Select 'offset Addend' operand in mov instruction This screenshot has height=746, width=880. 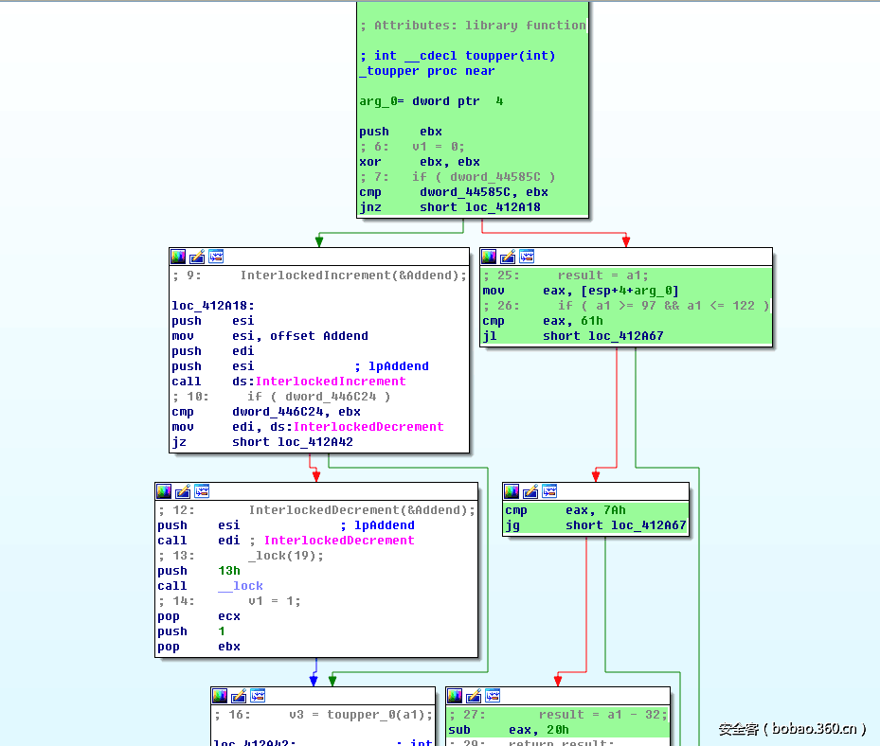[318, 336]
